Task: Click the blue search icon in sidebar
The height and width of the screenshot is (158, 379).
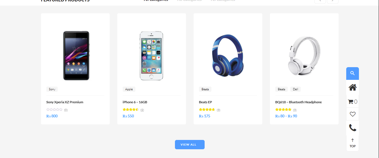Action: tap(352, 73)
